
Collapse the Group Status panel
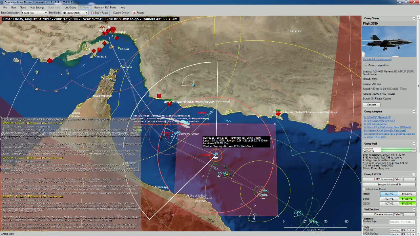414,18
